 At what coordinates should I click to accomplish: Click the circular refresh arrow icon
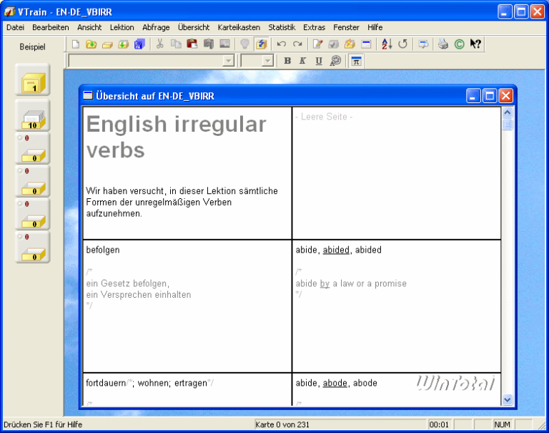click(402, 44)
